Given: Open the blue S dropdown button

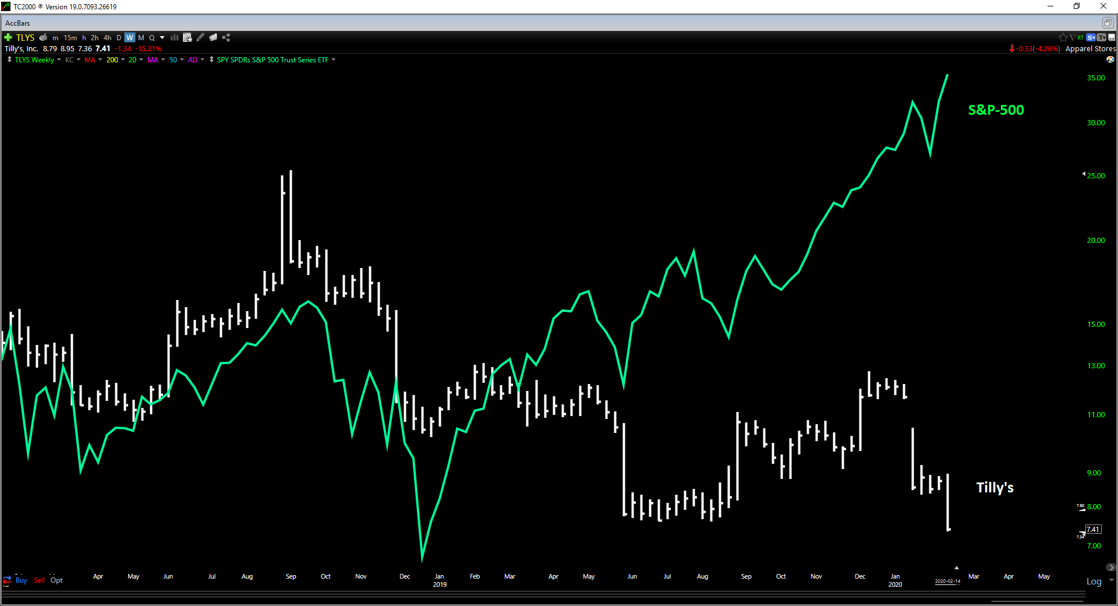Looking at the screenshot, I should click(1091, 37).
